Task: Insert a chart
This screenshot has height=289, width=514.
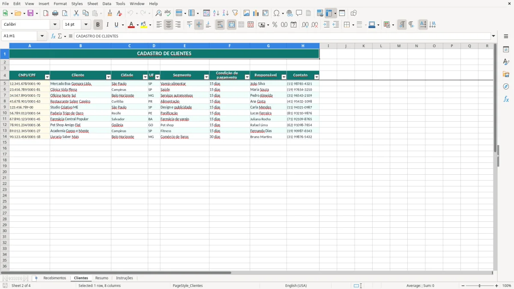Action: [256, 13]
